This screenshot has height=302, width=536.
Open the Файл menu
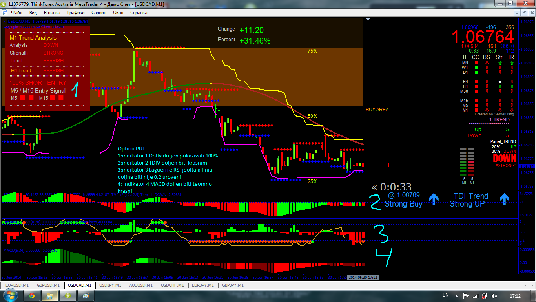coord(17,13)
